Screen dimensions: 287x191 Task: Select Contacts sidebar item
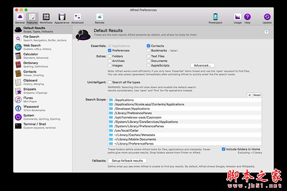(x=43, y=73)
